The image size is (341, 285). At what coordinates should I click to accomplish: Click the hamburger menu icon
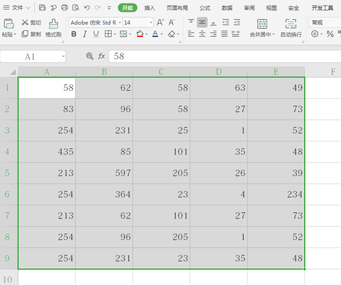pyautogui.click(x=6, y=7)
